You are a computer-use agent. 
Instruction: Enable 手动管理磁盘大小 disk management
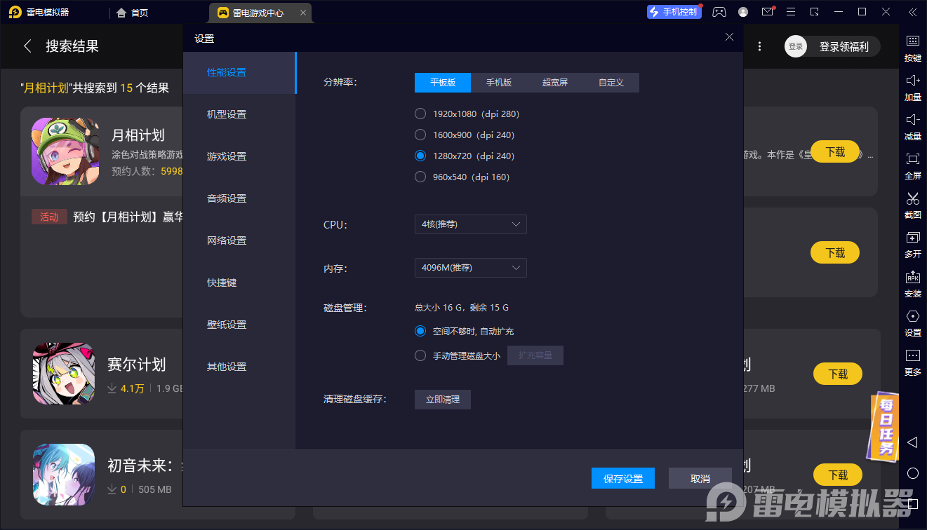pyautogui.click(x=420, y=355)
